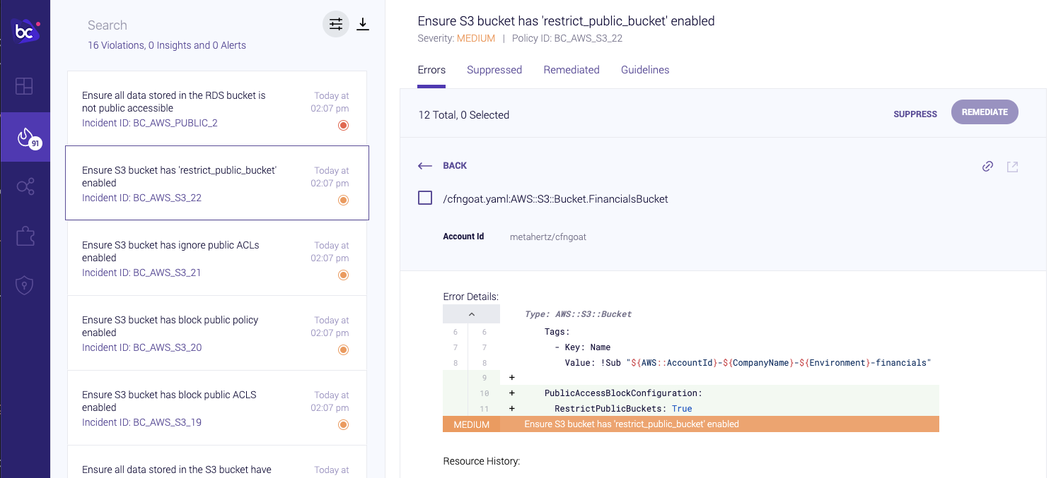
Task: Click Incident ID: BC_AWS_S3_20 text
Action: (x=141, y=347)
